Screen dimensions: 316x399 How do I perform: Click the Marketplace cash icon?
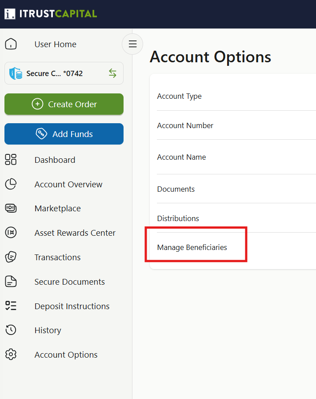(11, 208)
